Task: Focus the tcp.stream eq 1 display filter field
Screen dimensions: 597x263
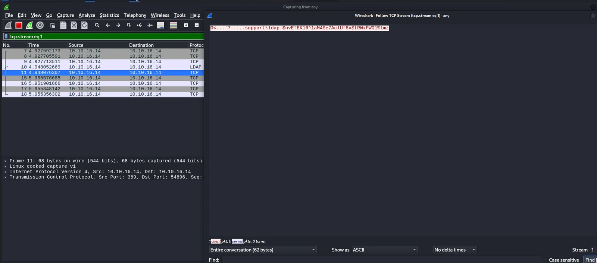Action: [x=106, y=36]
